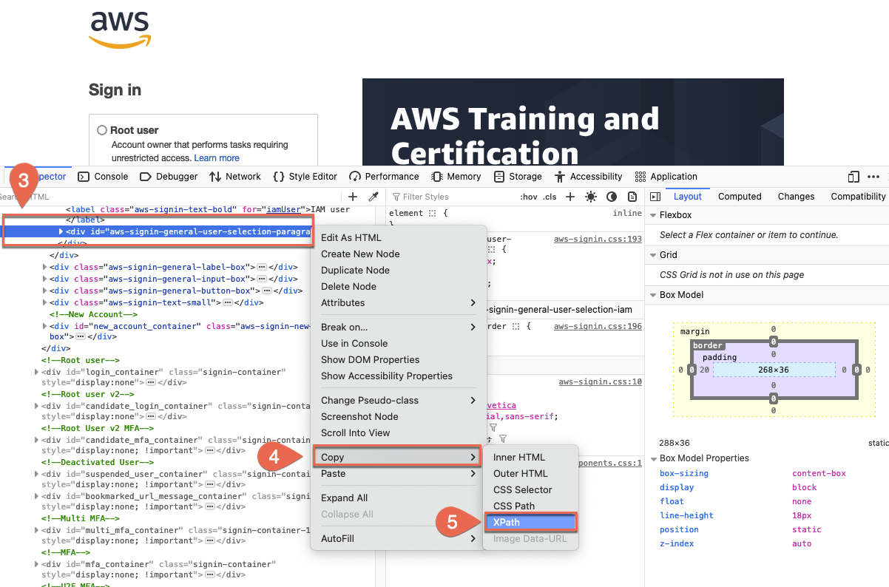Image resolution: width=889 pixels, height=587 pixels.
Task: Collapse the Grid section
Action: click(x=653, y=255)
